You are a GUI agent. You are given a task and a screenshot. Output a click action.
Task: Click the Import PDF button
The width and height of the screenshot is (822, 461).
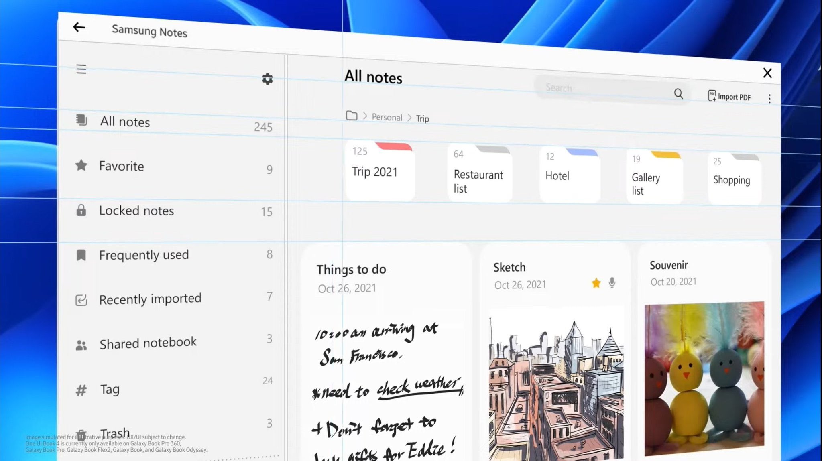coord(729,96)
